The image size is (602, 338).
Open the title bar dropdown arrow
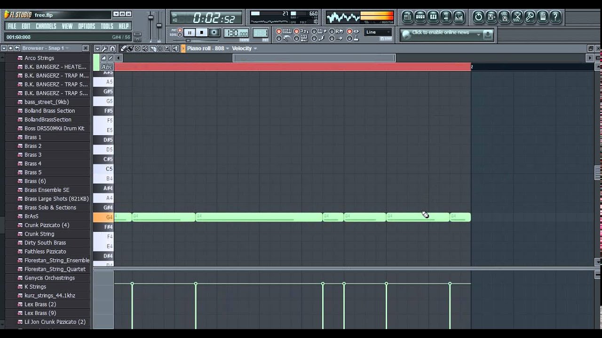tap(116, 14)
